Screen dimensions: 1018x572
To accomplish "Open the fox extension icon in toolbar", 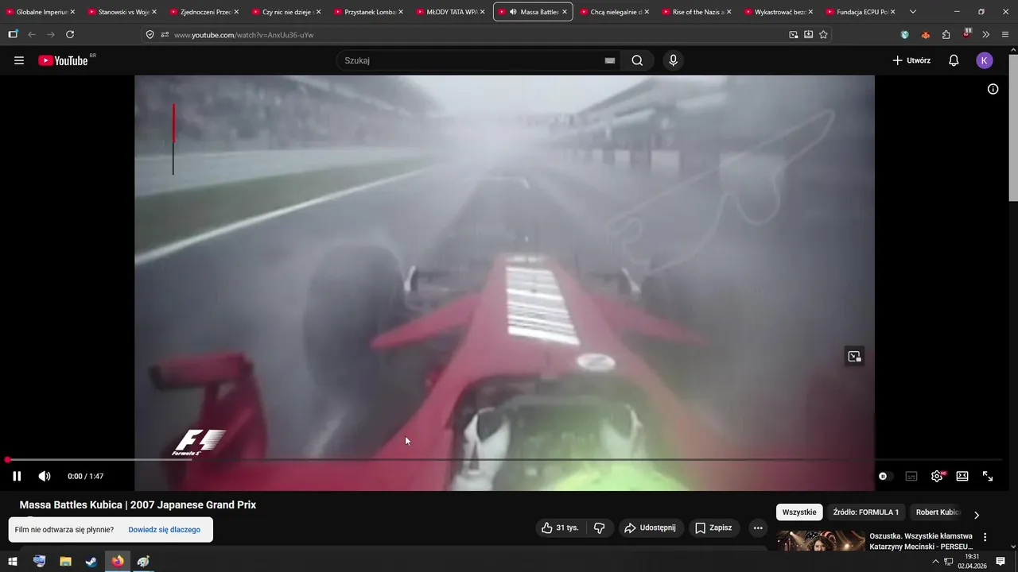I will tap(925, 34).
